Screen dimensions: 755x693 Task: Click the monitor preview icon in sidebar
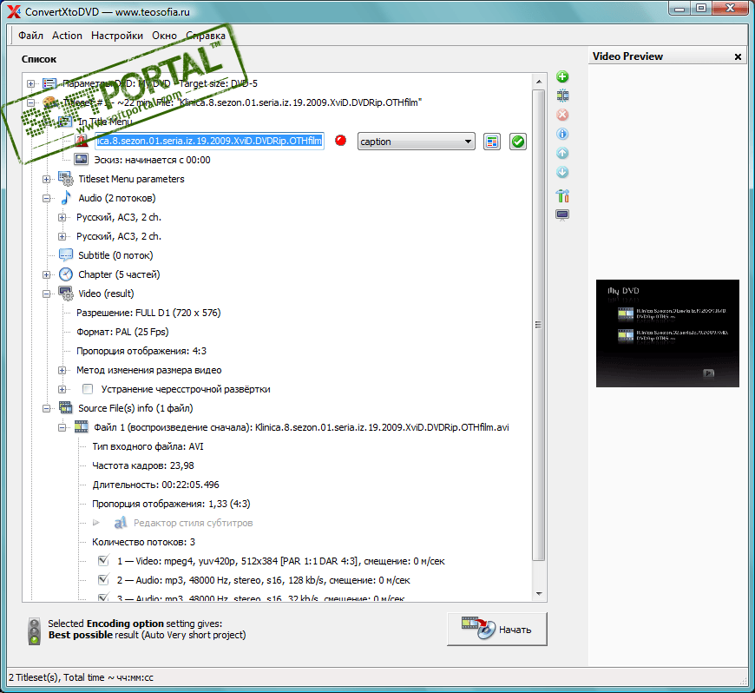point(562,214)
